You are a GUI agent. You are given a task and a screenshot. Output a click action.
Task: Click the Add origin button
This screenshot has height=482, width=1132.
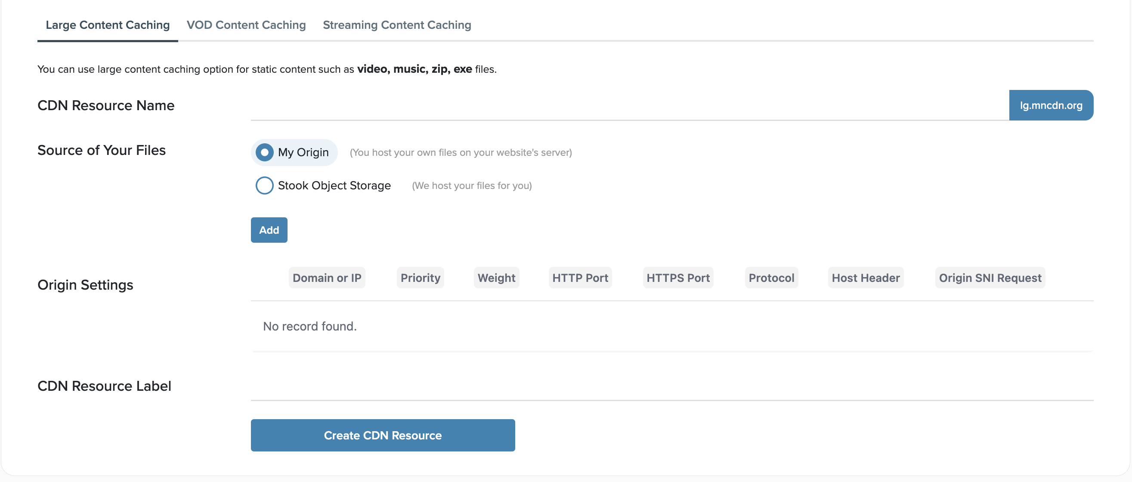[269, 230]
